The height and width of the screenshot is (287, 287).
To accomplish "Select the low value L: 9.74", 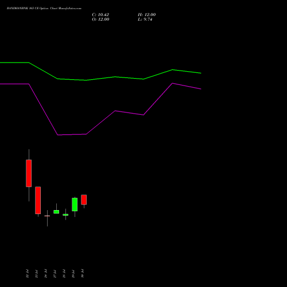I will point(145,20).
